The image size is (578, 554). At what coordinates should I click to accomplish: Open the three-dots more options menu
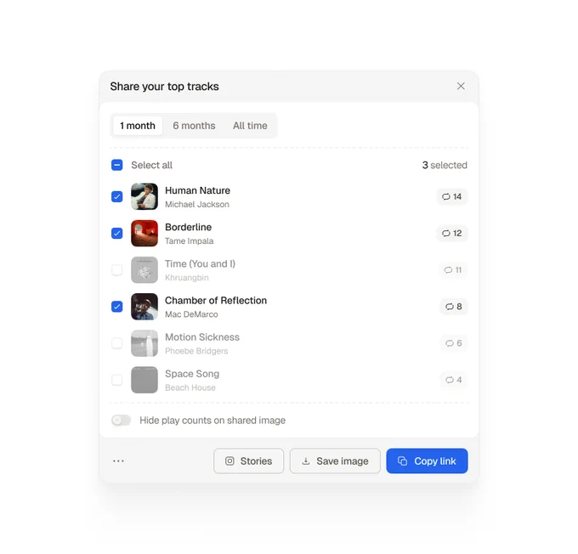point(118,461)
